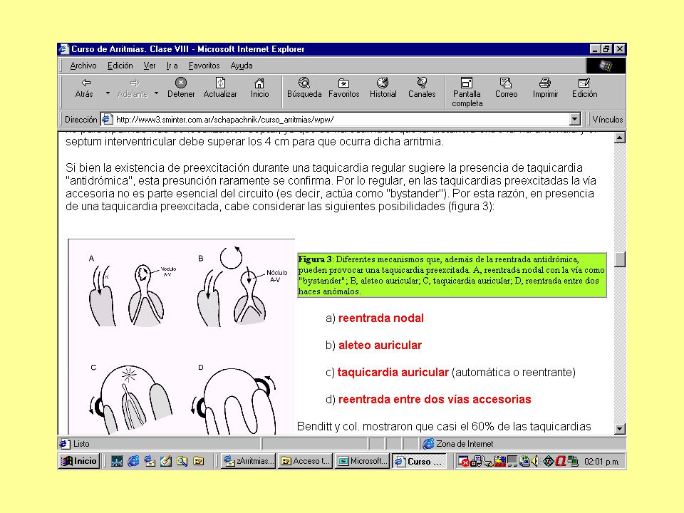Click the red letter icon in the system tray

pos(561,461)
